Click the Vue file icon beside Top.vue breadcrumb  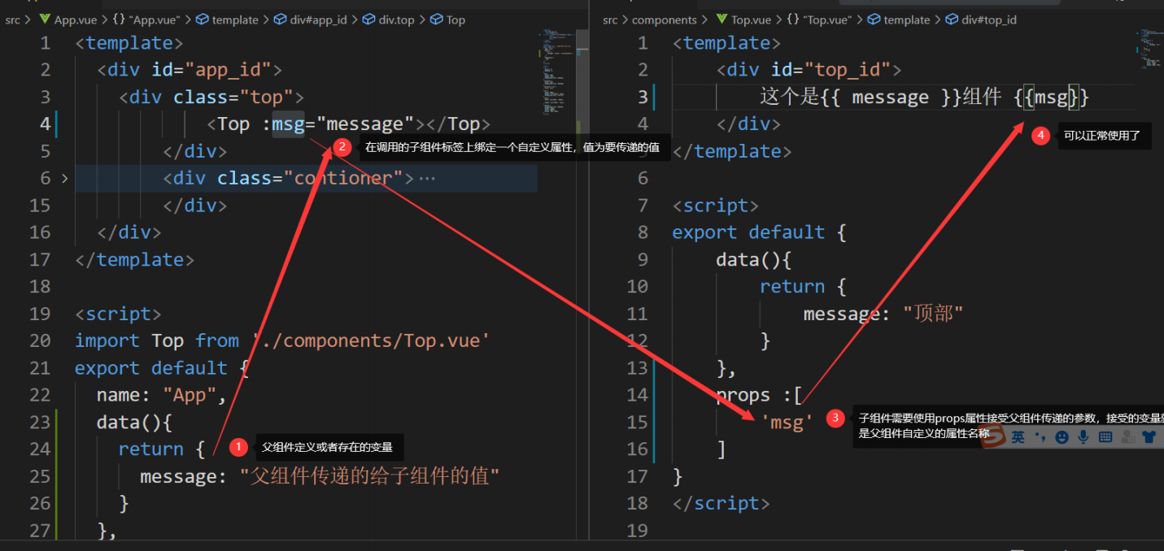click(x=722, y=20)
